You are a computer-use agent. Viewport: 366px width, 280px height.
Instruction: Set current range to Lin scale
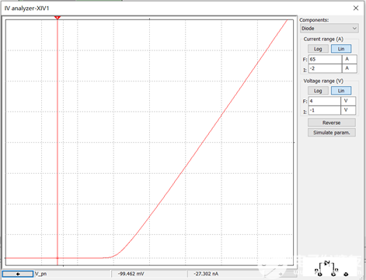click(x=341, y=49)
